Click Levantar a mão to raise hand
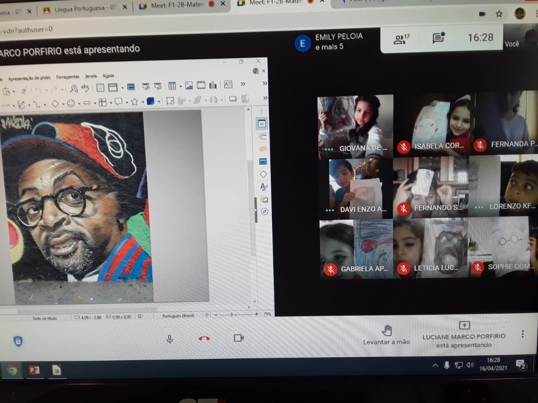The width and height of the screenshot is (538, 403). tap(387, 335)
